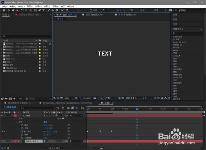The width and height of the screenshot is (206, 150).
Task: Switch to the 素材 舞台灯光.mp4 viewer tab
Action: [x=127, y=15]
